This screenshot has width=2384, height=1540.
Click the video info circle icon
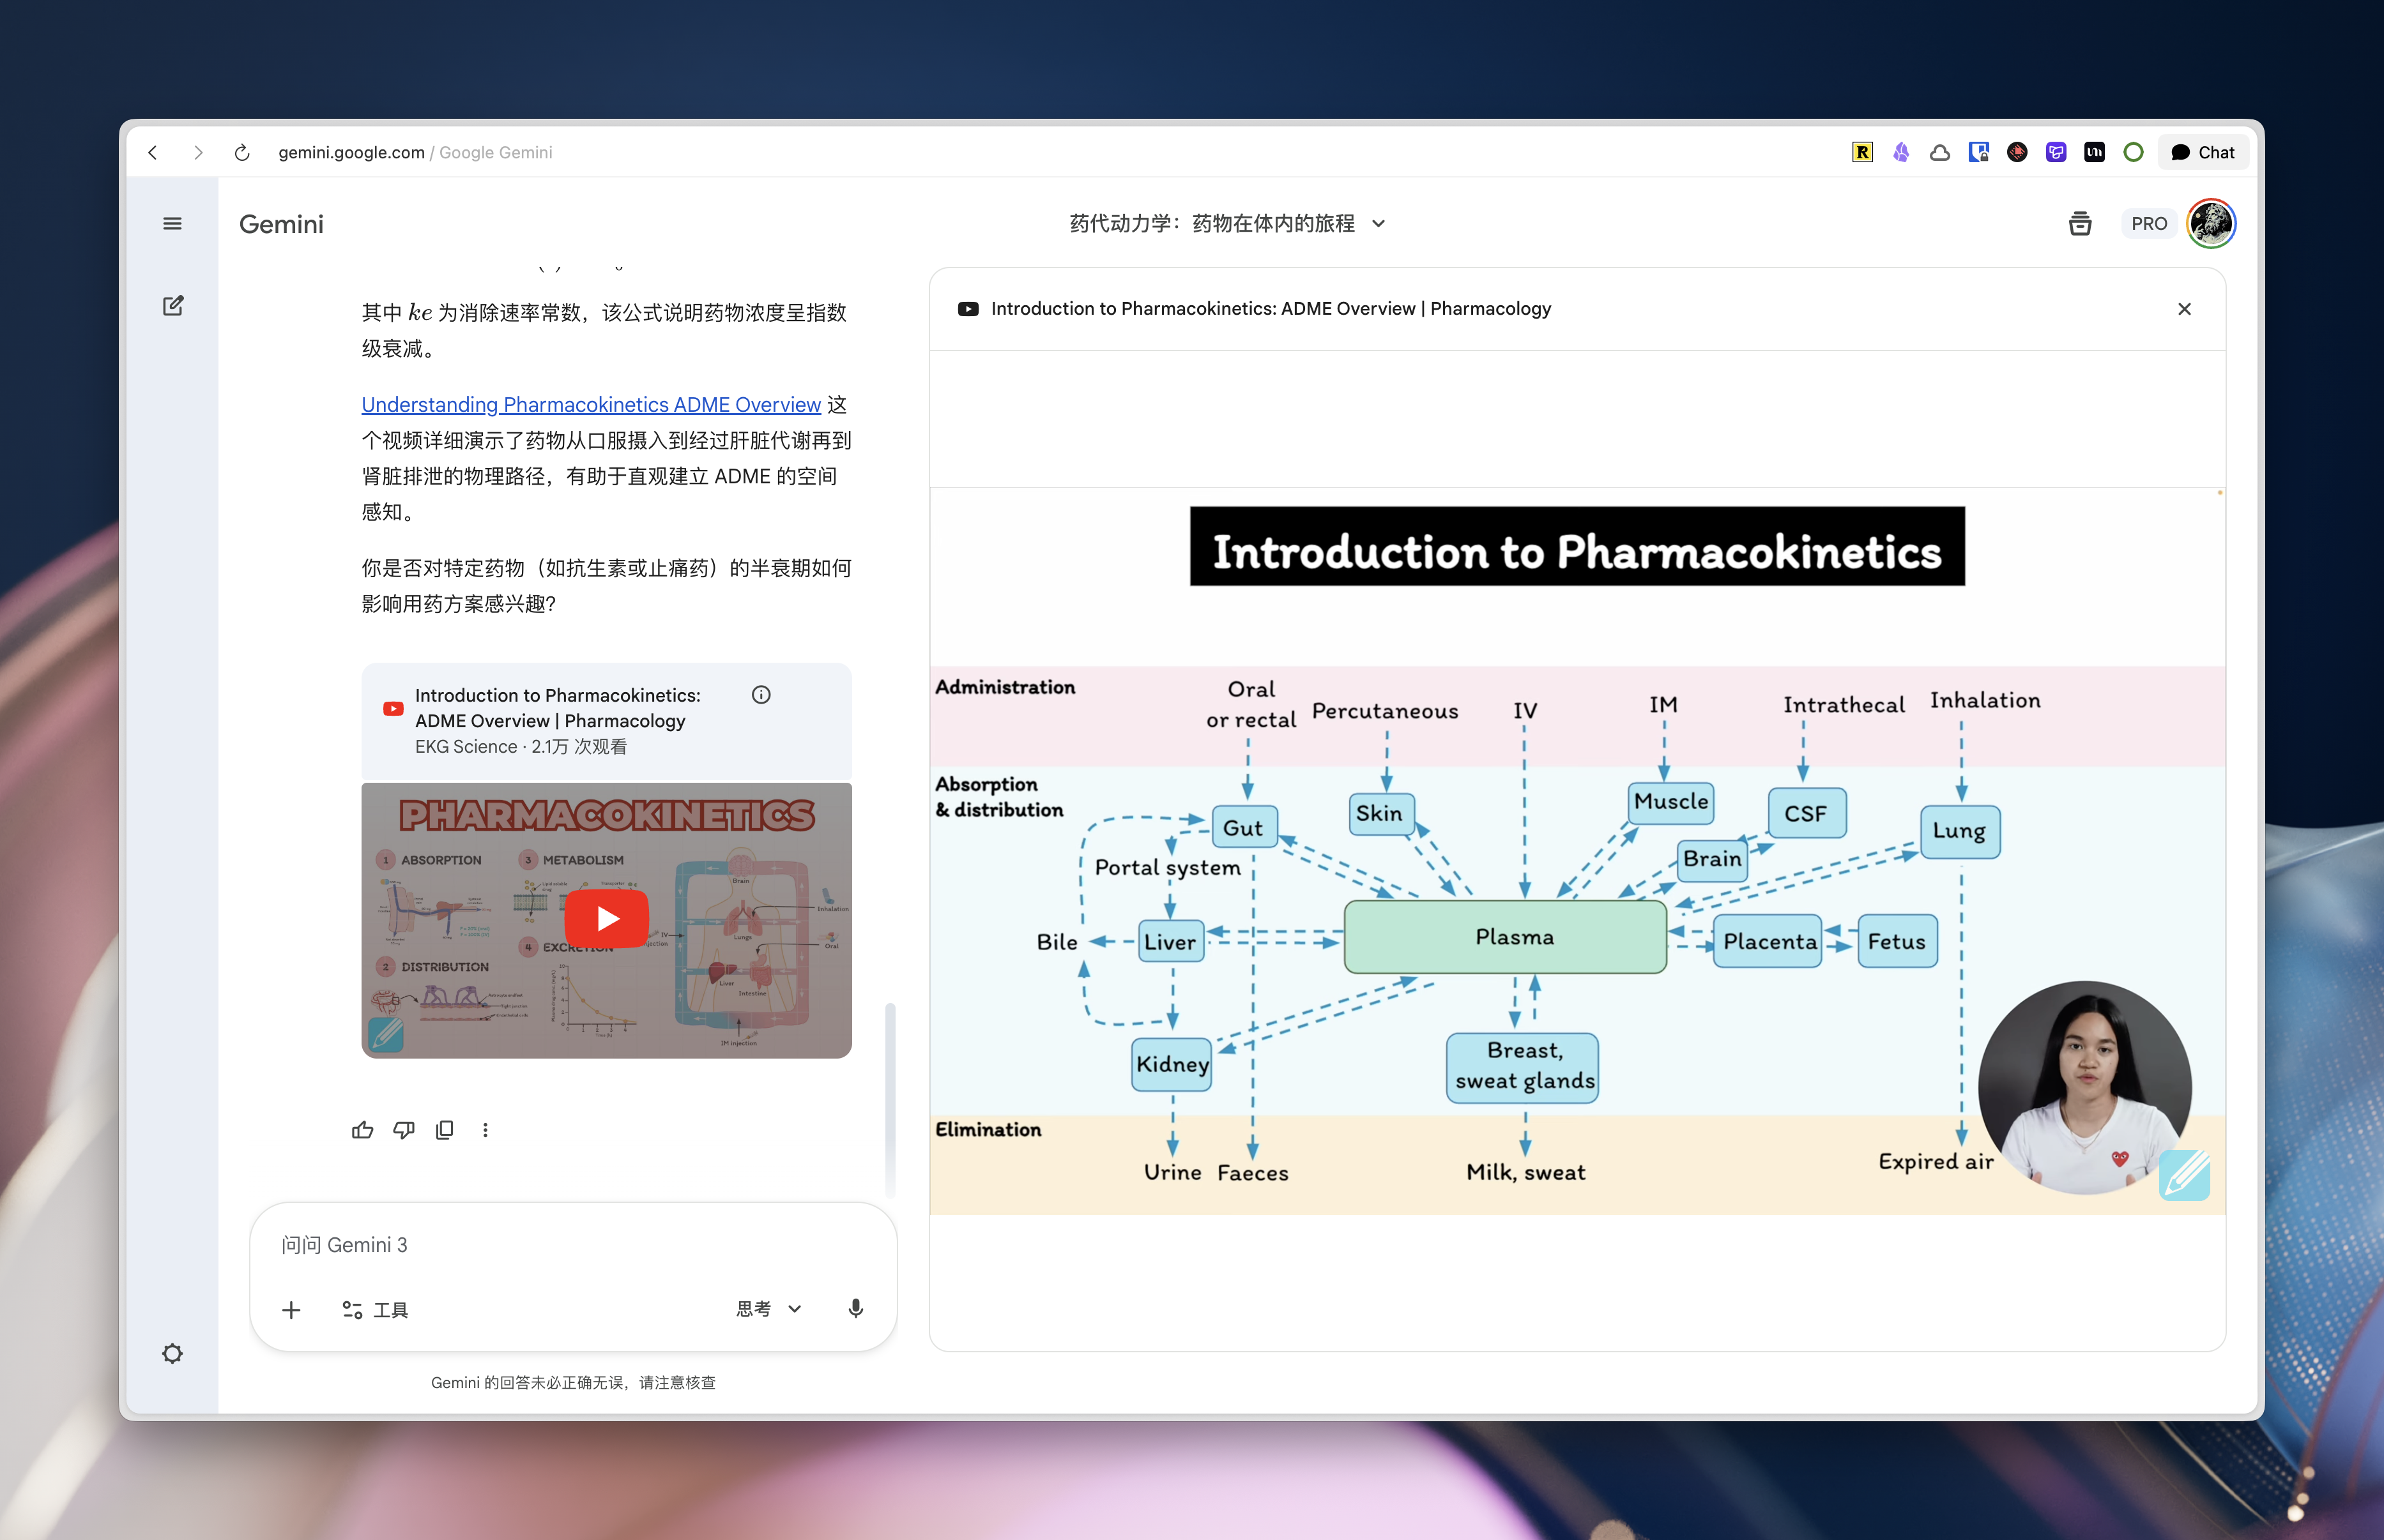coord(760,695)
